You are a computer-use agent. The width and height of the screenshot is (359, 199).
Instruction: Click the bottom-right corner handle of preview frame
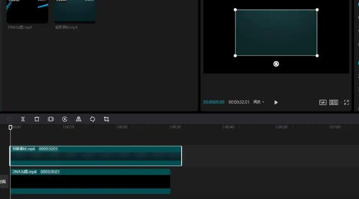pos(317,55)
